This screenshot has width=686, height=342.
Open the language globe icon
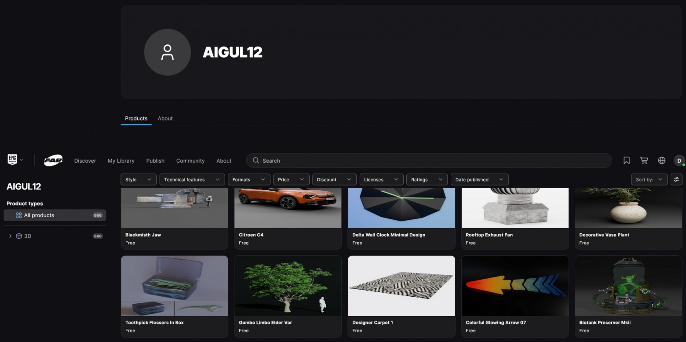click(x=662, y=160)
